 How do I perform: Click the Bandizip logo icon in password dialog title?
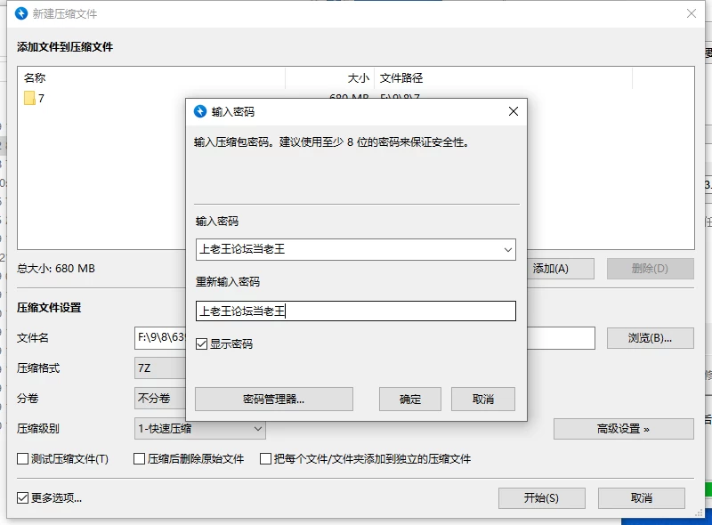click(199, 111)
